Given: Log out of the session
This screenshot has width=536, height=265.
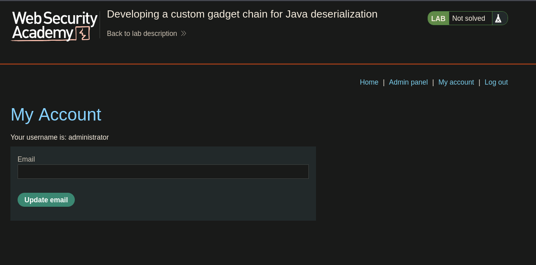Looking at the screenshot, I should pos(496,82).
